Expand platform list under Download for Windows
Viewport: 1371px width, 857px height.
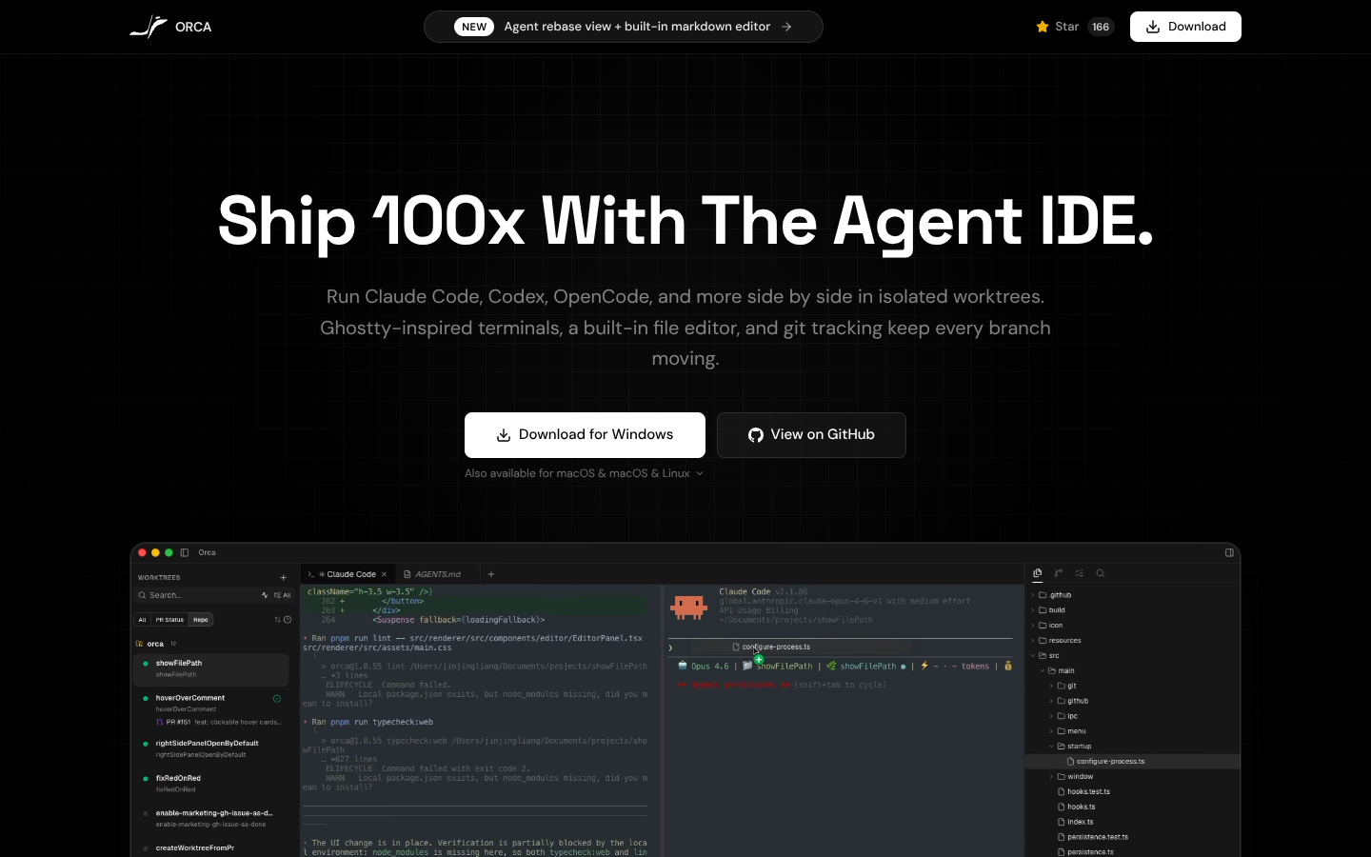tap(584, 473)
